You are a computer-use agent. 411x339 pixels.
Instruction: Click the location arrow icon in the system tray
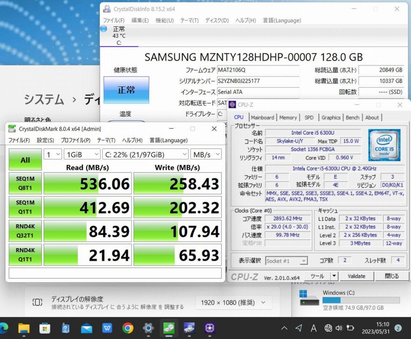click(x=298, y=328)
